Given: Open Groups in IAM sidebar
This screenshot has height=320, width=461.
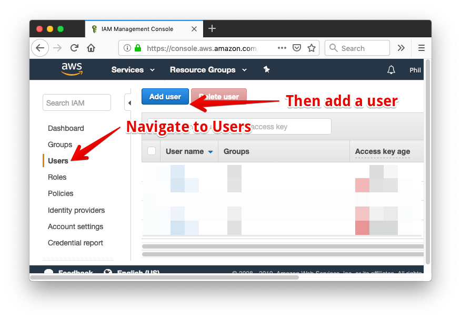Looking at the screenshot, I should (x=60, y=144).
